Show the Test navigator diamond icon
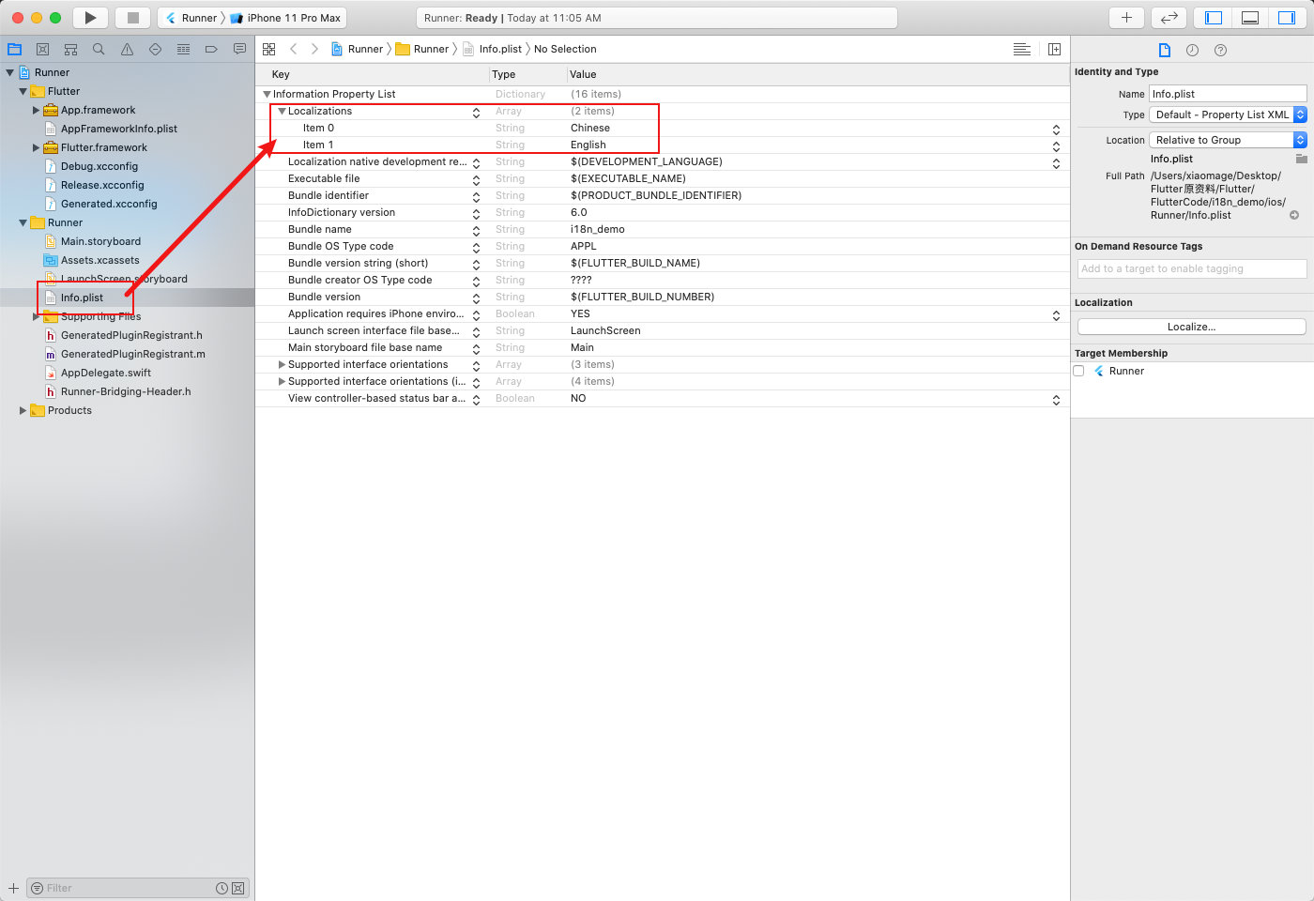Image resolution: width=1314 pixels, height=901 pixels. coord(155,49)
